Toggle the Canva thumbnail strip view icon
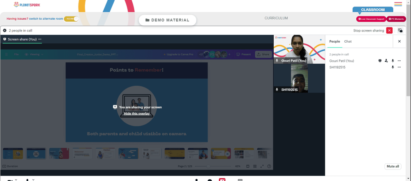The height and width of the screenshot is (181, 411). click(248, 166)
